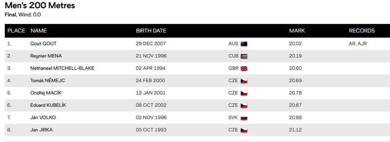This screenshot has height=142, width=390.
Task: Click the Czech flag in Eduard KUBELÍK row
Action: [x=244, y=106]
